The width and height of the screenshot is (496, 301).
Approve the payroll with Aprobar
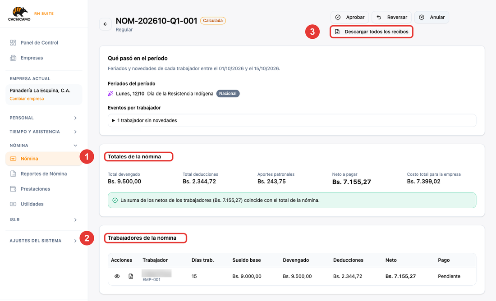click(x=349, y=18)
